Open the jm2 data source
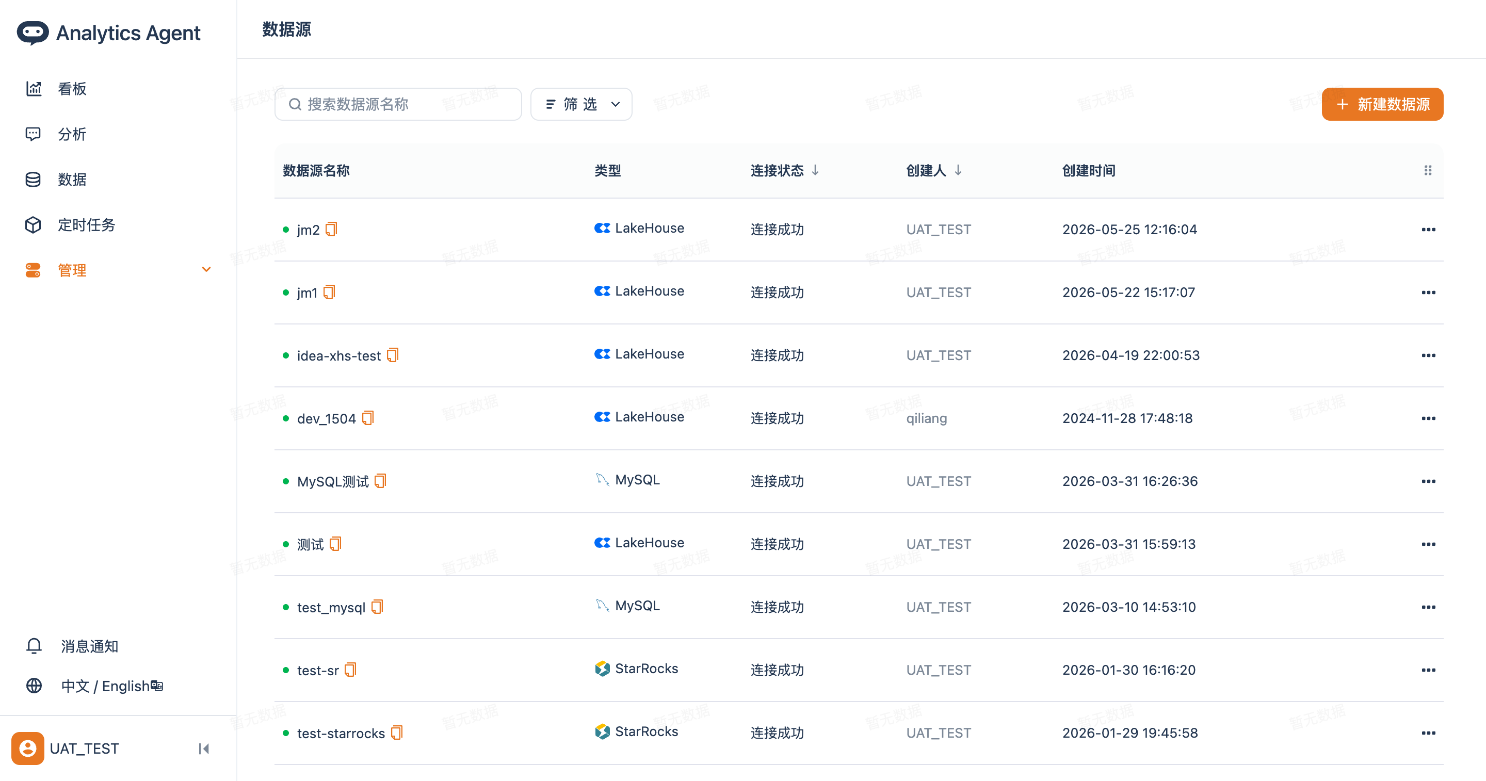The image size is (1486, 781). tap(308, 230)
